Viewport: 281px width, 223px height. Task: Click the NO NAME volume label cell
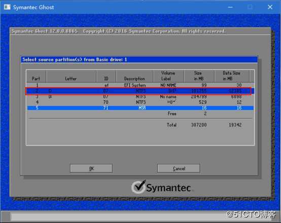(x=168, y=85)
